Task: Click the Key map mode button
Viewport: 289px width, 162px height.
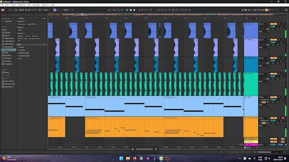Action: [x=249, y=10]
